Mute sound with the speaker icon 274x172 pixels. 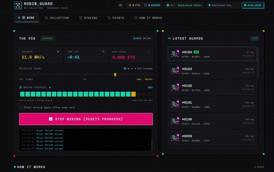(120, 5)
